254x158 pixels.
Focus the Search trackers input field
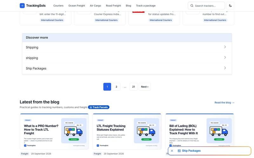pyautogui.click(x=206, y=6)
